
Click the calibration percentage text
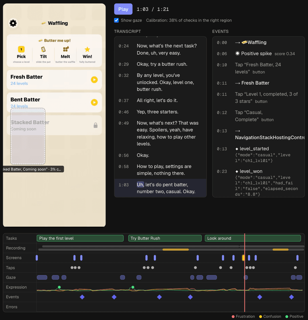[189, 20]
